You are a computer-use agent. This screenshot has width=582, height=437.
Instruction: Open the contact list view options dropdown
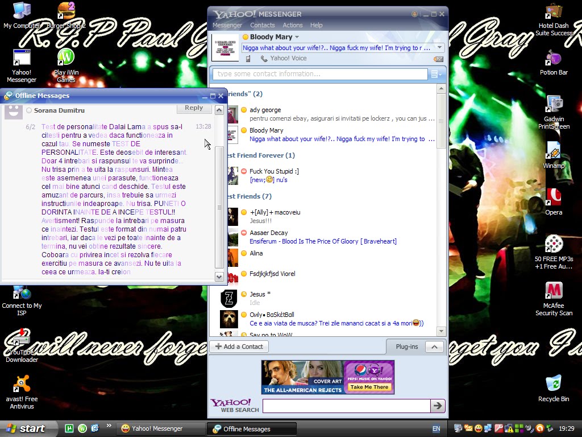pos(436,75)
